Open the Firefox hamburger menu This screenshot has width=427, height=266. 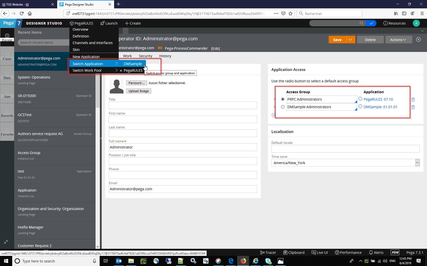click(422, 13)
